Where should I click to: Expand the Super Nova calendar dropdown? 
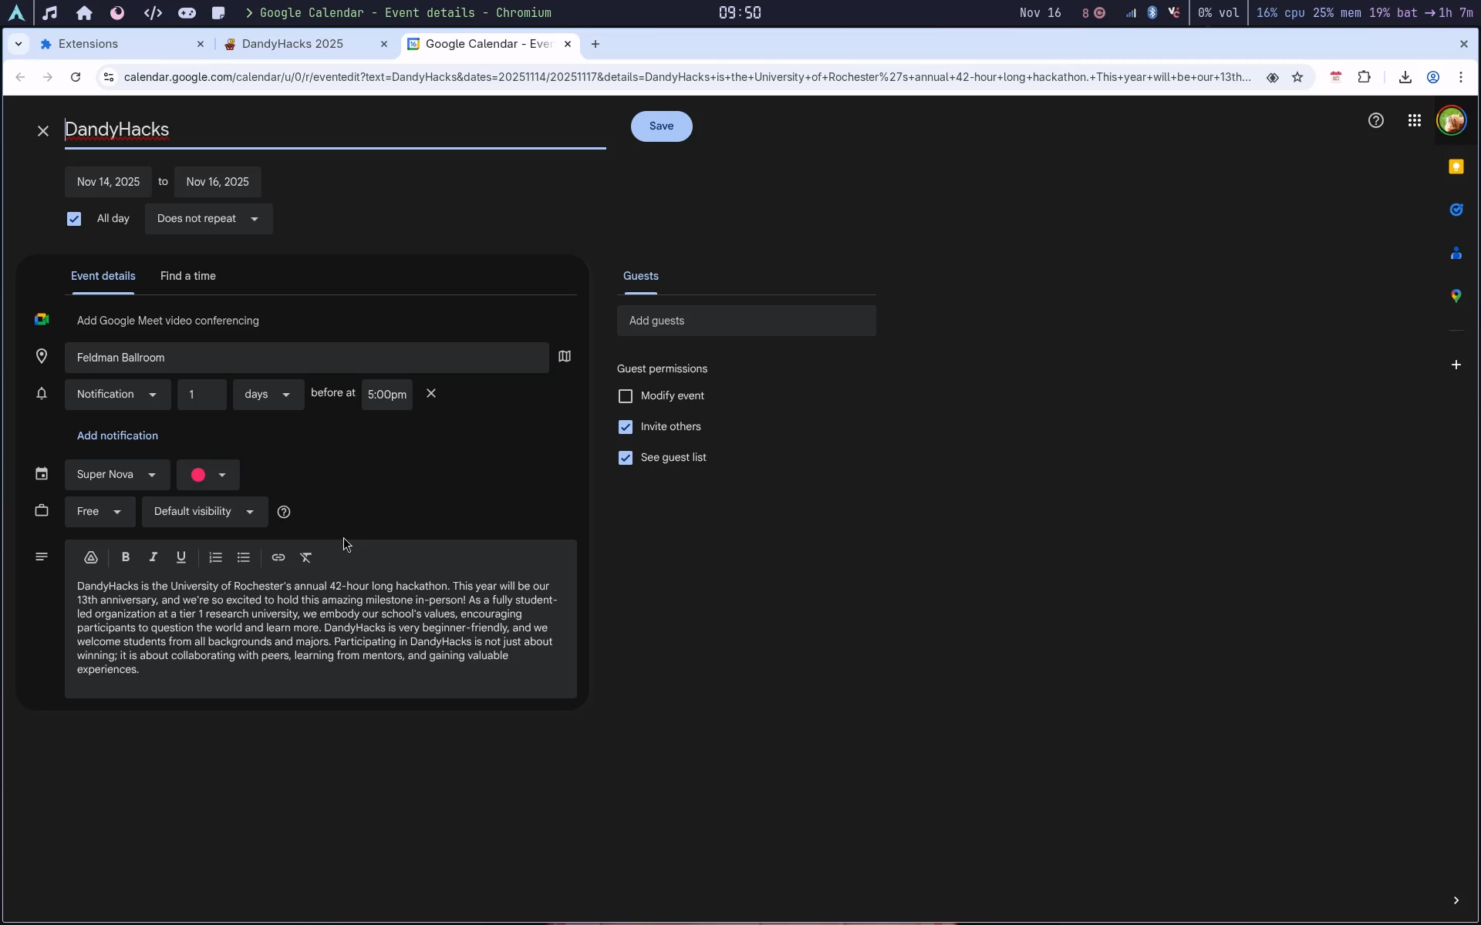tap(117, 475)
